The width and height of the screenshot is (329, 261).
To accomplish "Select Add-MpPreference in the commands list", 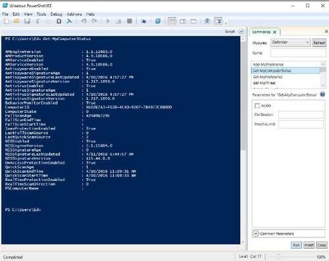I will [268, 64].
